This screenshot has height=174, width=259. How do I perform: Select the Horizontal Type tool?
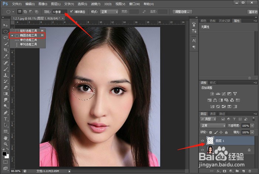coord(6,119)
